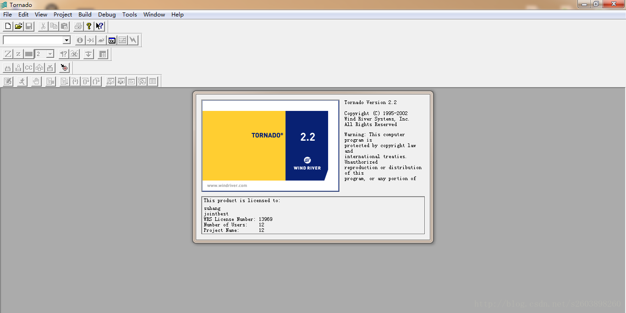Click the first build toolbar icon

[8, 68]
